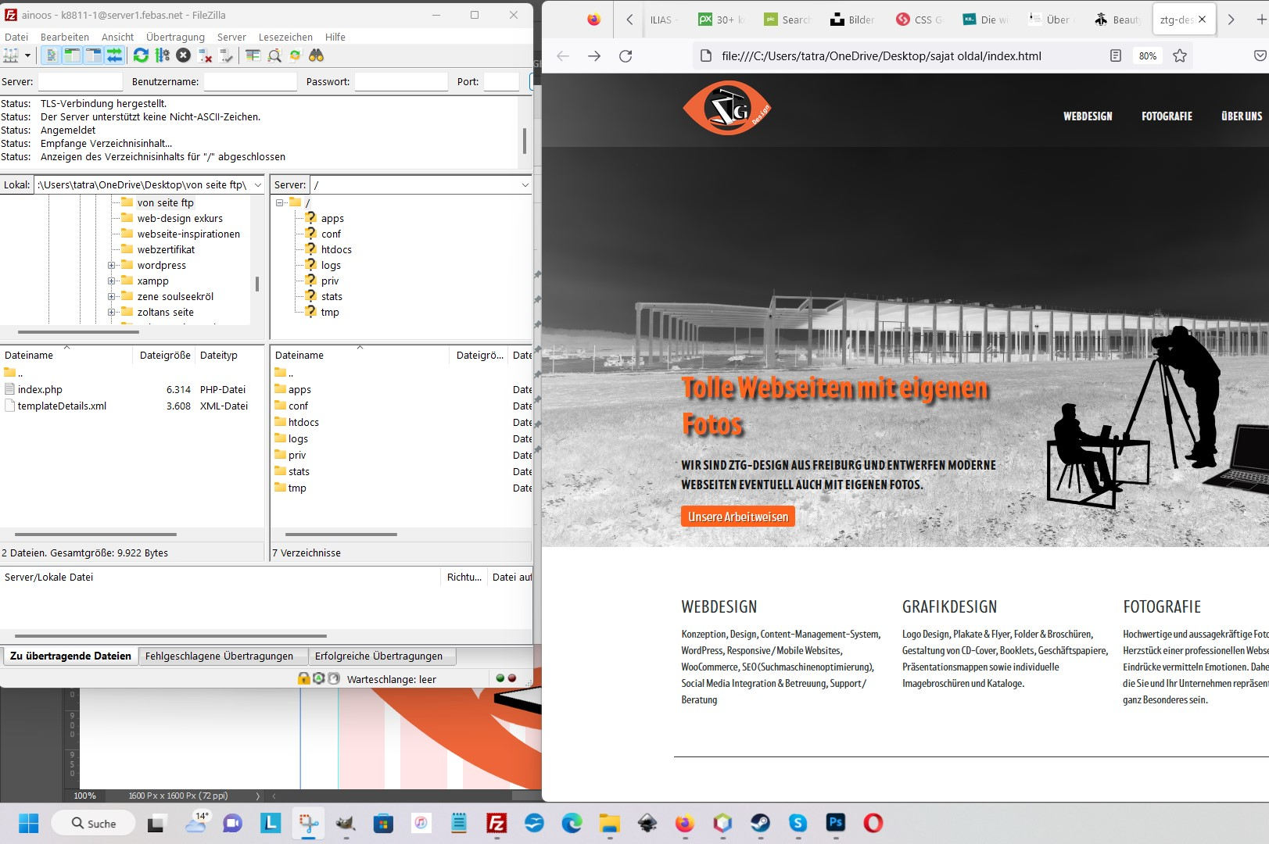The height and width of the screenshot is (844, 1269).
Task: Open the Lokal path dropdown
Action: pos(257,185)
